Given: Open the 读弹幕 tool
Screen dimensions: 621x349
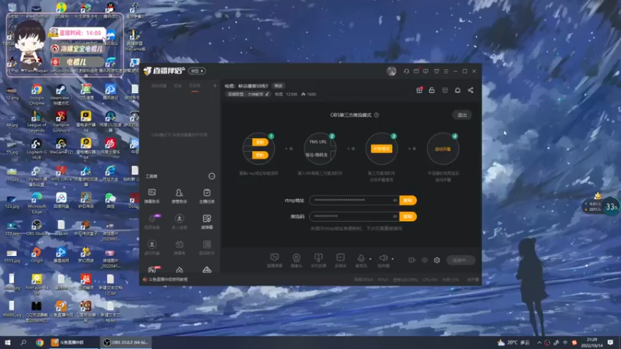Looking at the screenshot, I should [x=206, y=222].
